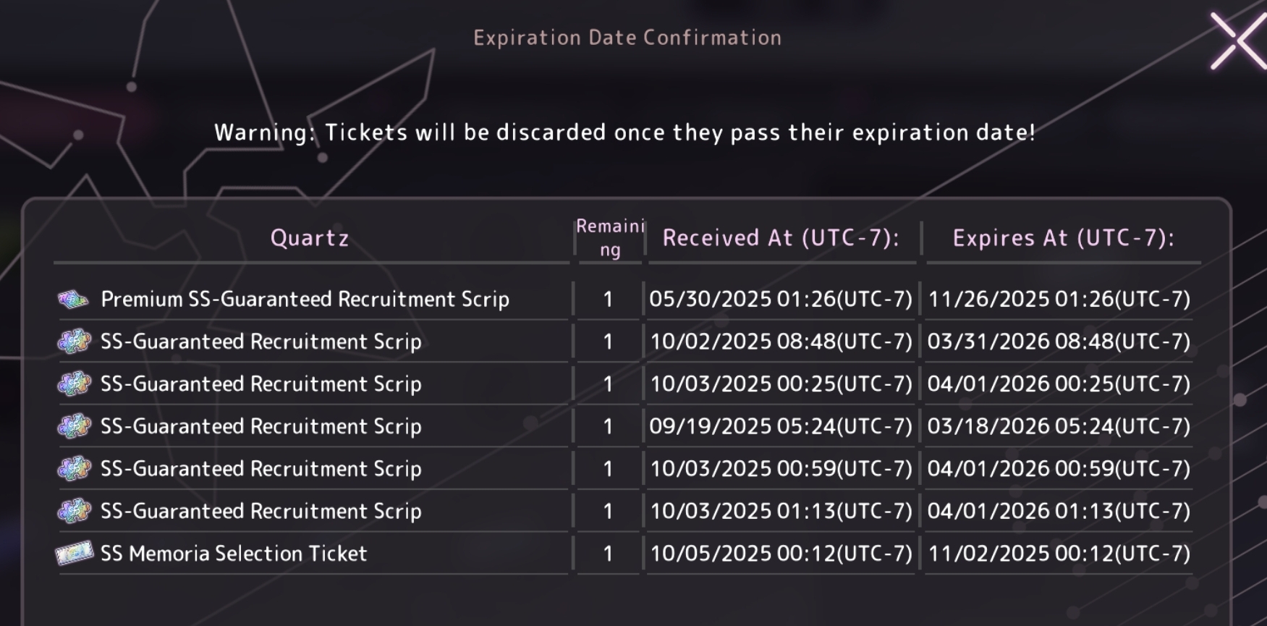Viewport: 1267px width, 626px height.
Task: Select the Remaining column header
Action: tap(609, 238)
